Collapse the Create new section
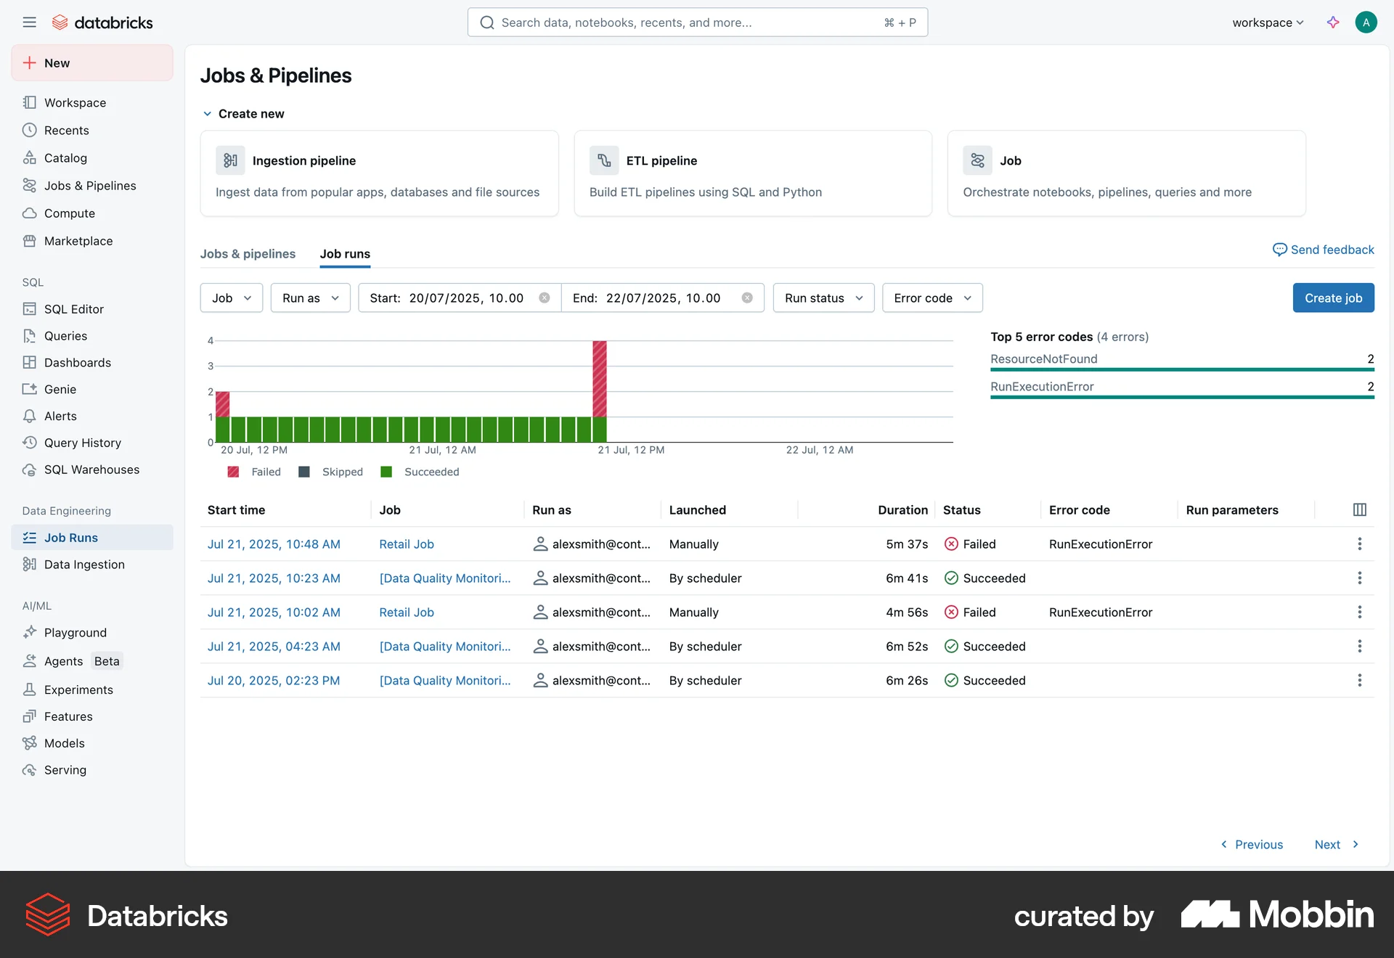1394x958 pixels. click(208, 113)
